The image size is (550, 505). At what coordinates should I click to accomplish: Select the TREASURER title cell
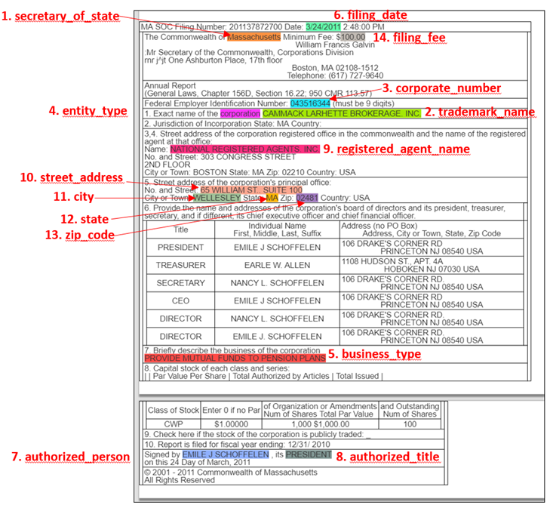click(180, 265)
